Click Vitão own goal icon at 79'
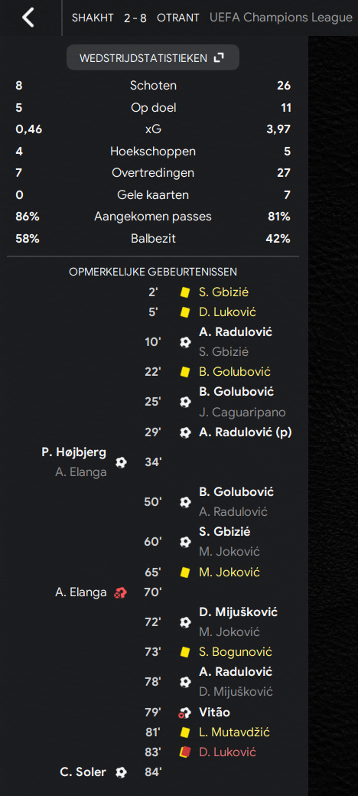Screen dimensions: 358x796 184,713
